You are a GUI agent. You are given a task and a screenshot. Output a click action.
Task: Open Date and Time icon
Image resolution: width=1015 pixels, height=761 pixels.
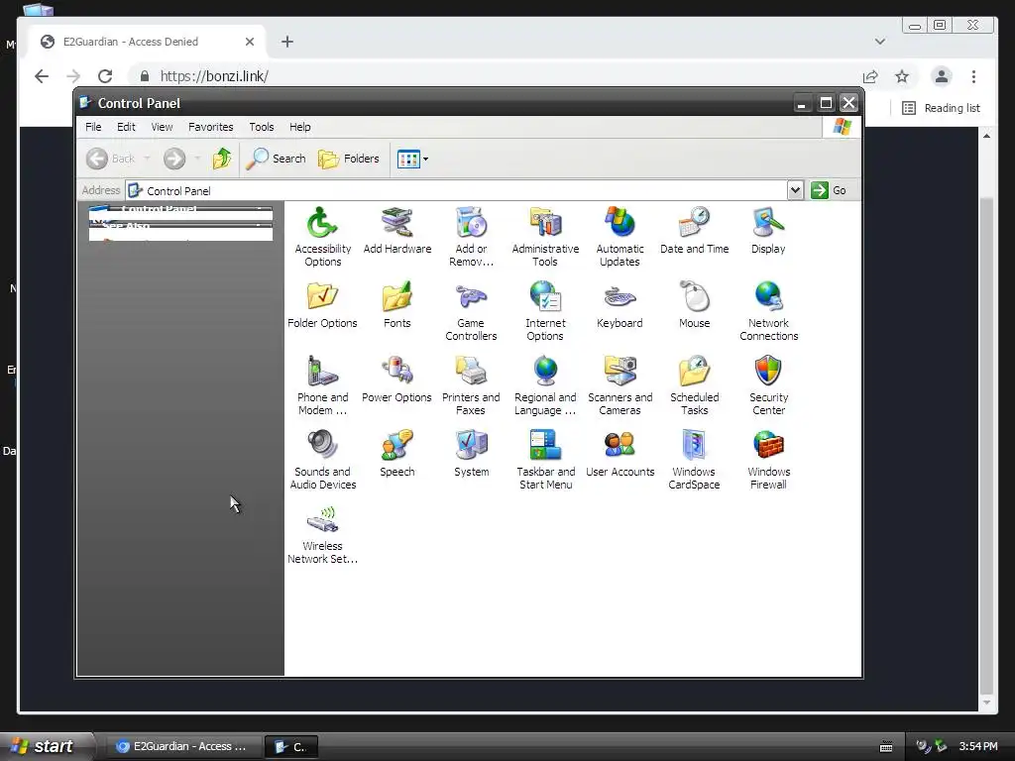click(x=694, y=230)
